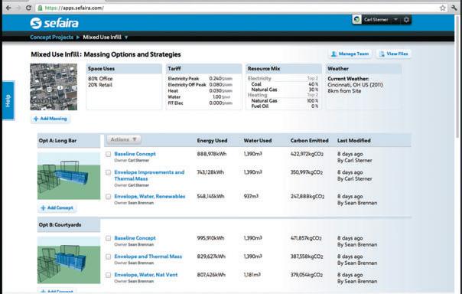Click the Opt B Courtyards massing thumbnail
This screenshot has height=294, width=462.
click(x=69, y=260)
